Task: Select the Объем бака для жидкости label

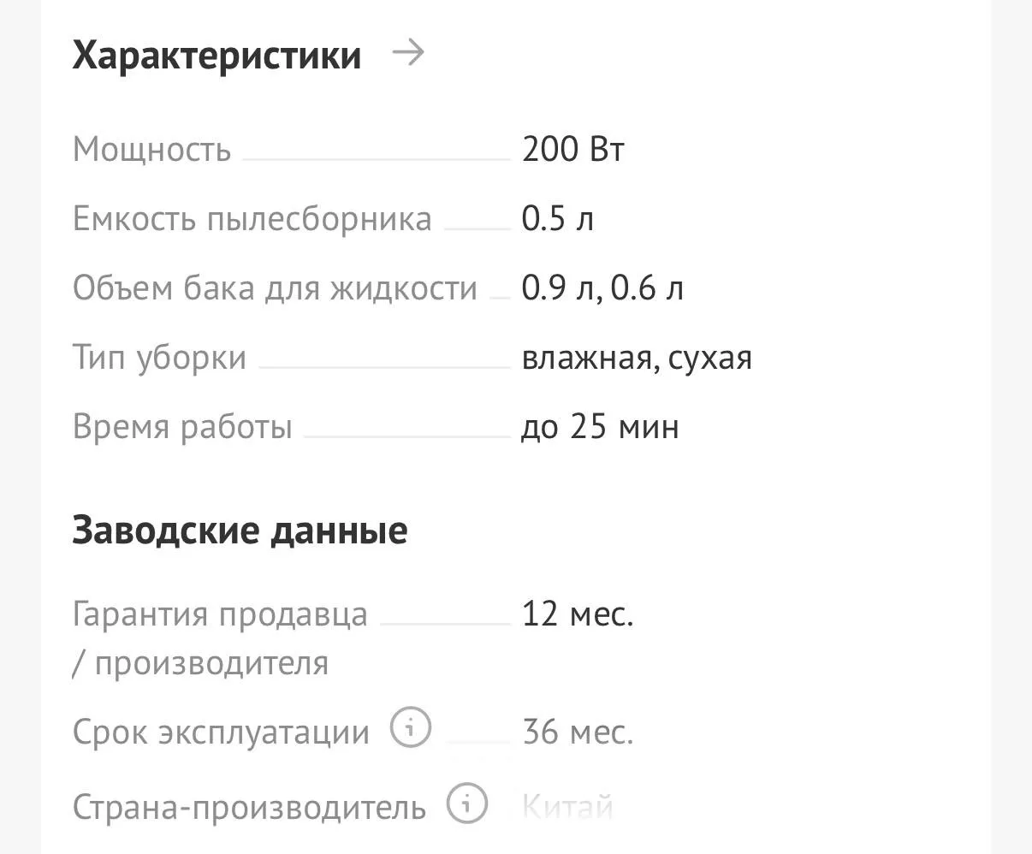Action: [x=275, y=288]
